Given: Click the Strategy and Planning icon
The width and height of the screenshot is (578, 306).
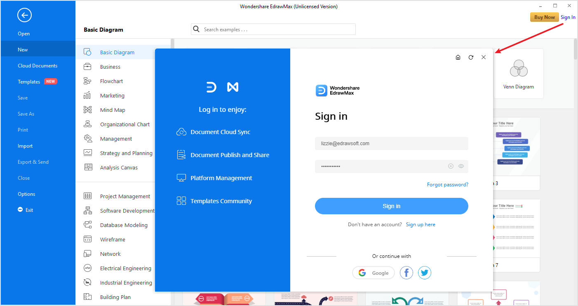Looking at the screenshot, I should (x=87, y=153).
